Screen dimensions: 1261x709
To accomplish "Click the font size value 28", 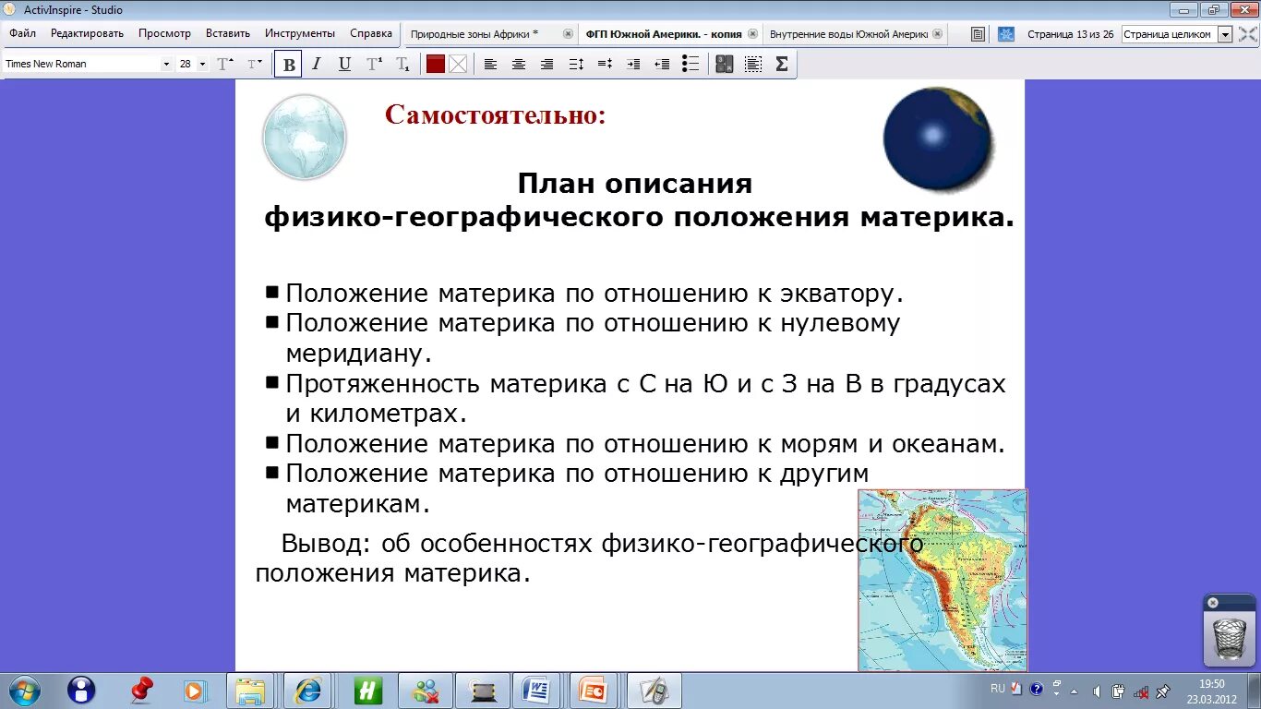I will tap(186, 64).
